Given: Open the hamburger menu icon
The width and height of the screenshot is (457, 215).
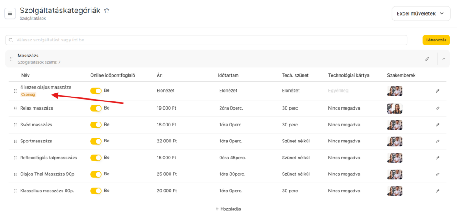Looking at the screenshot, I should tap(10, 13).
